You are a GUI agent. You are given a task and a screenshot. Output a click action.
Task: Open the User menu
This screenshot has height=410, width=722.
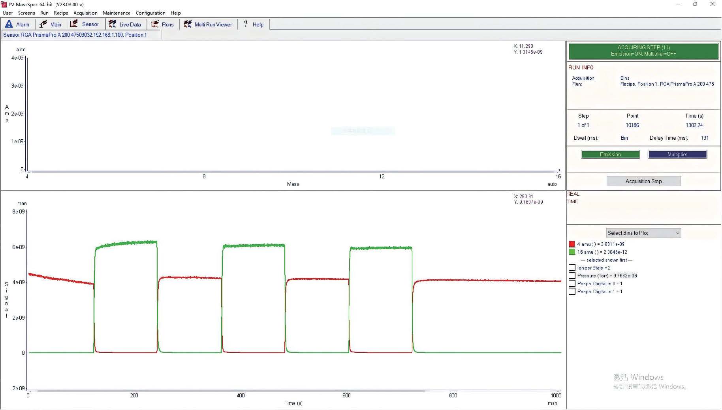(x=8, y=13)
